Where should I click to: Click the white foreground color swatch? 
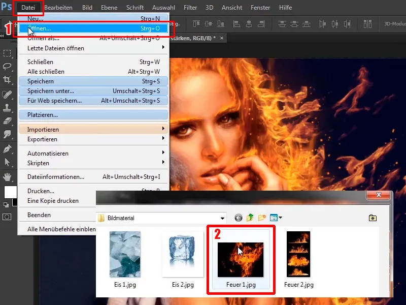point(10,192)
